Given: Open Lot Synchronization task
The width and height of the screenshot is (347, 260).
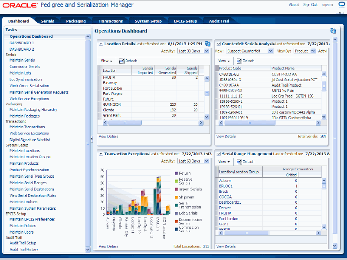Looking at the screenshot, I should tap(26, 79).
